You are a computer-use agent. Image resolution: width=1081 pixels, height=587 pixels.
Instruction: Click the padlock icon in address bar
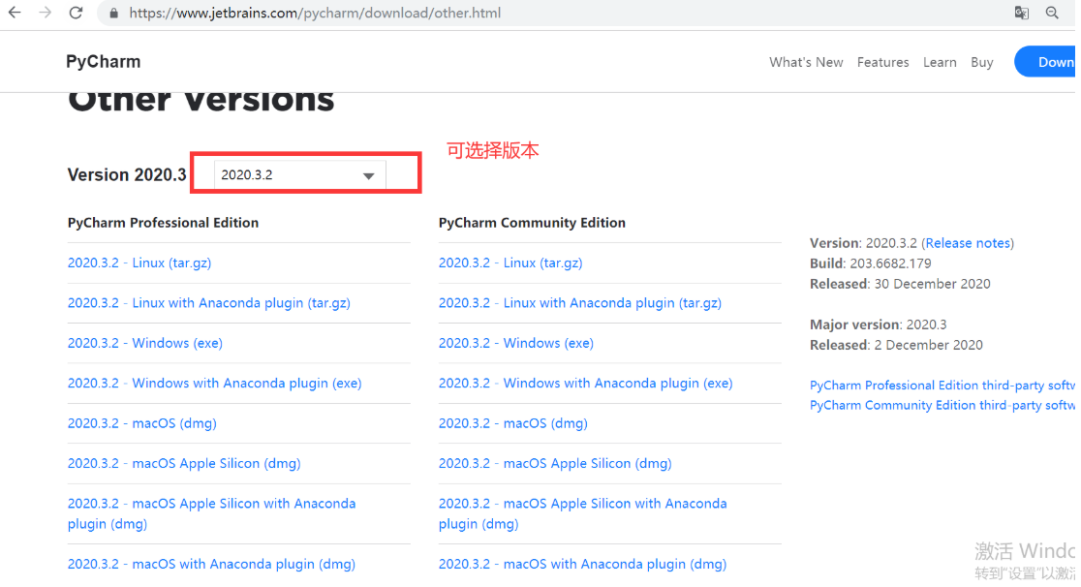(113, 14)
